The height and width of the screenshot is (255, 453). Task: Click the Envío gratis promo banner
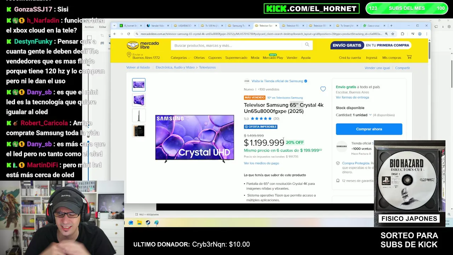(370, 45)
